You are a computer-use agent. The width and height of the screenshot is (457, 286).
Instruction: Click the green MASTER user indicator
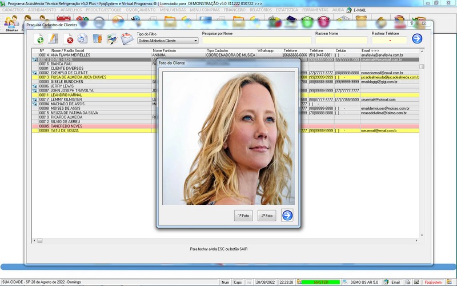pyautogui.click(x=320, y=282)
